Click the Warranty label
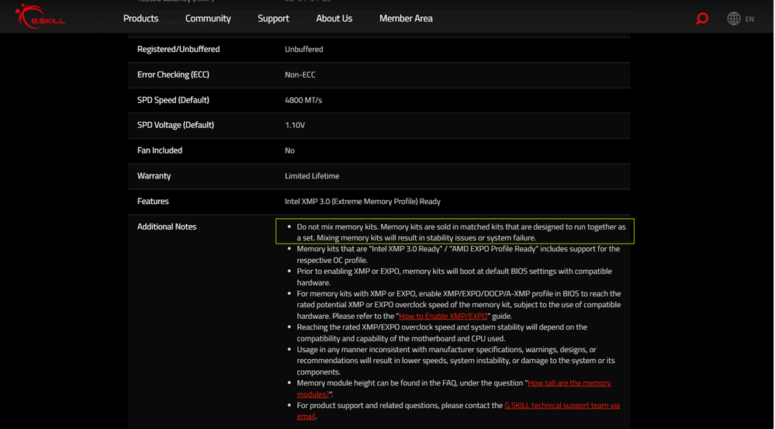 (154, 176)
